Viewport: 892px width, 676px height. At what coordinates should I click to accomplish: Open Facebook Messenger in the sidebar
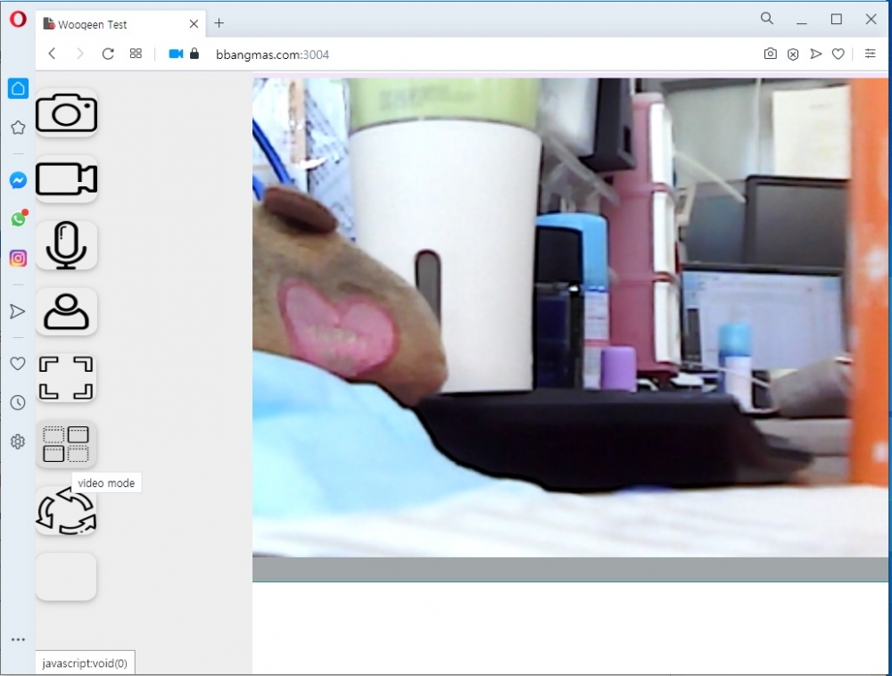click(18, 180)
